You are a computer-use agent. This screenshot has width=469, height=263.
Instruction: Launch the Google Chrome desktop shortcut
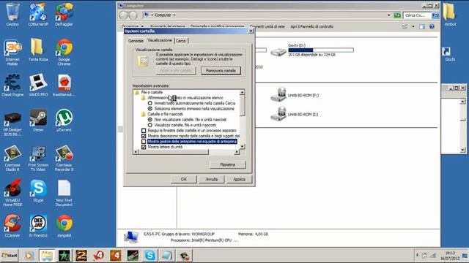[x=64, y=52]
